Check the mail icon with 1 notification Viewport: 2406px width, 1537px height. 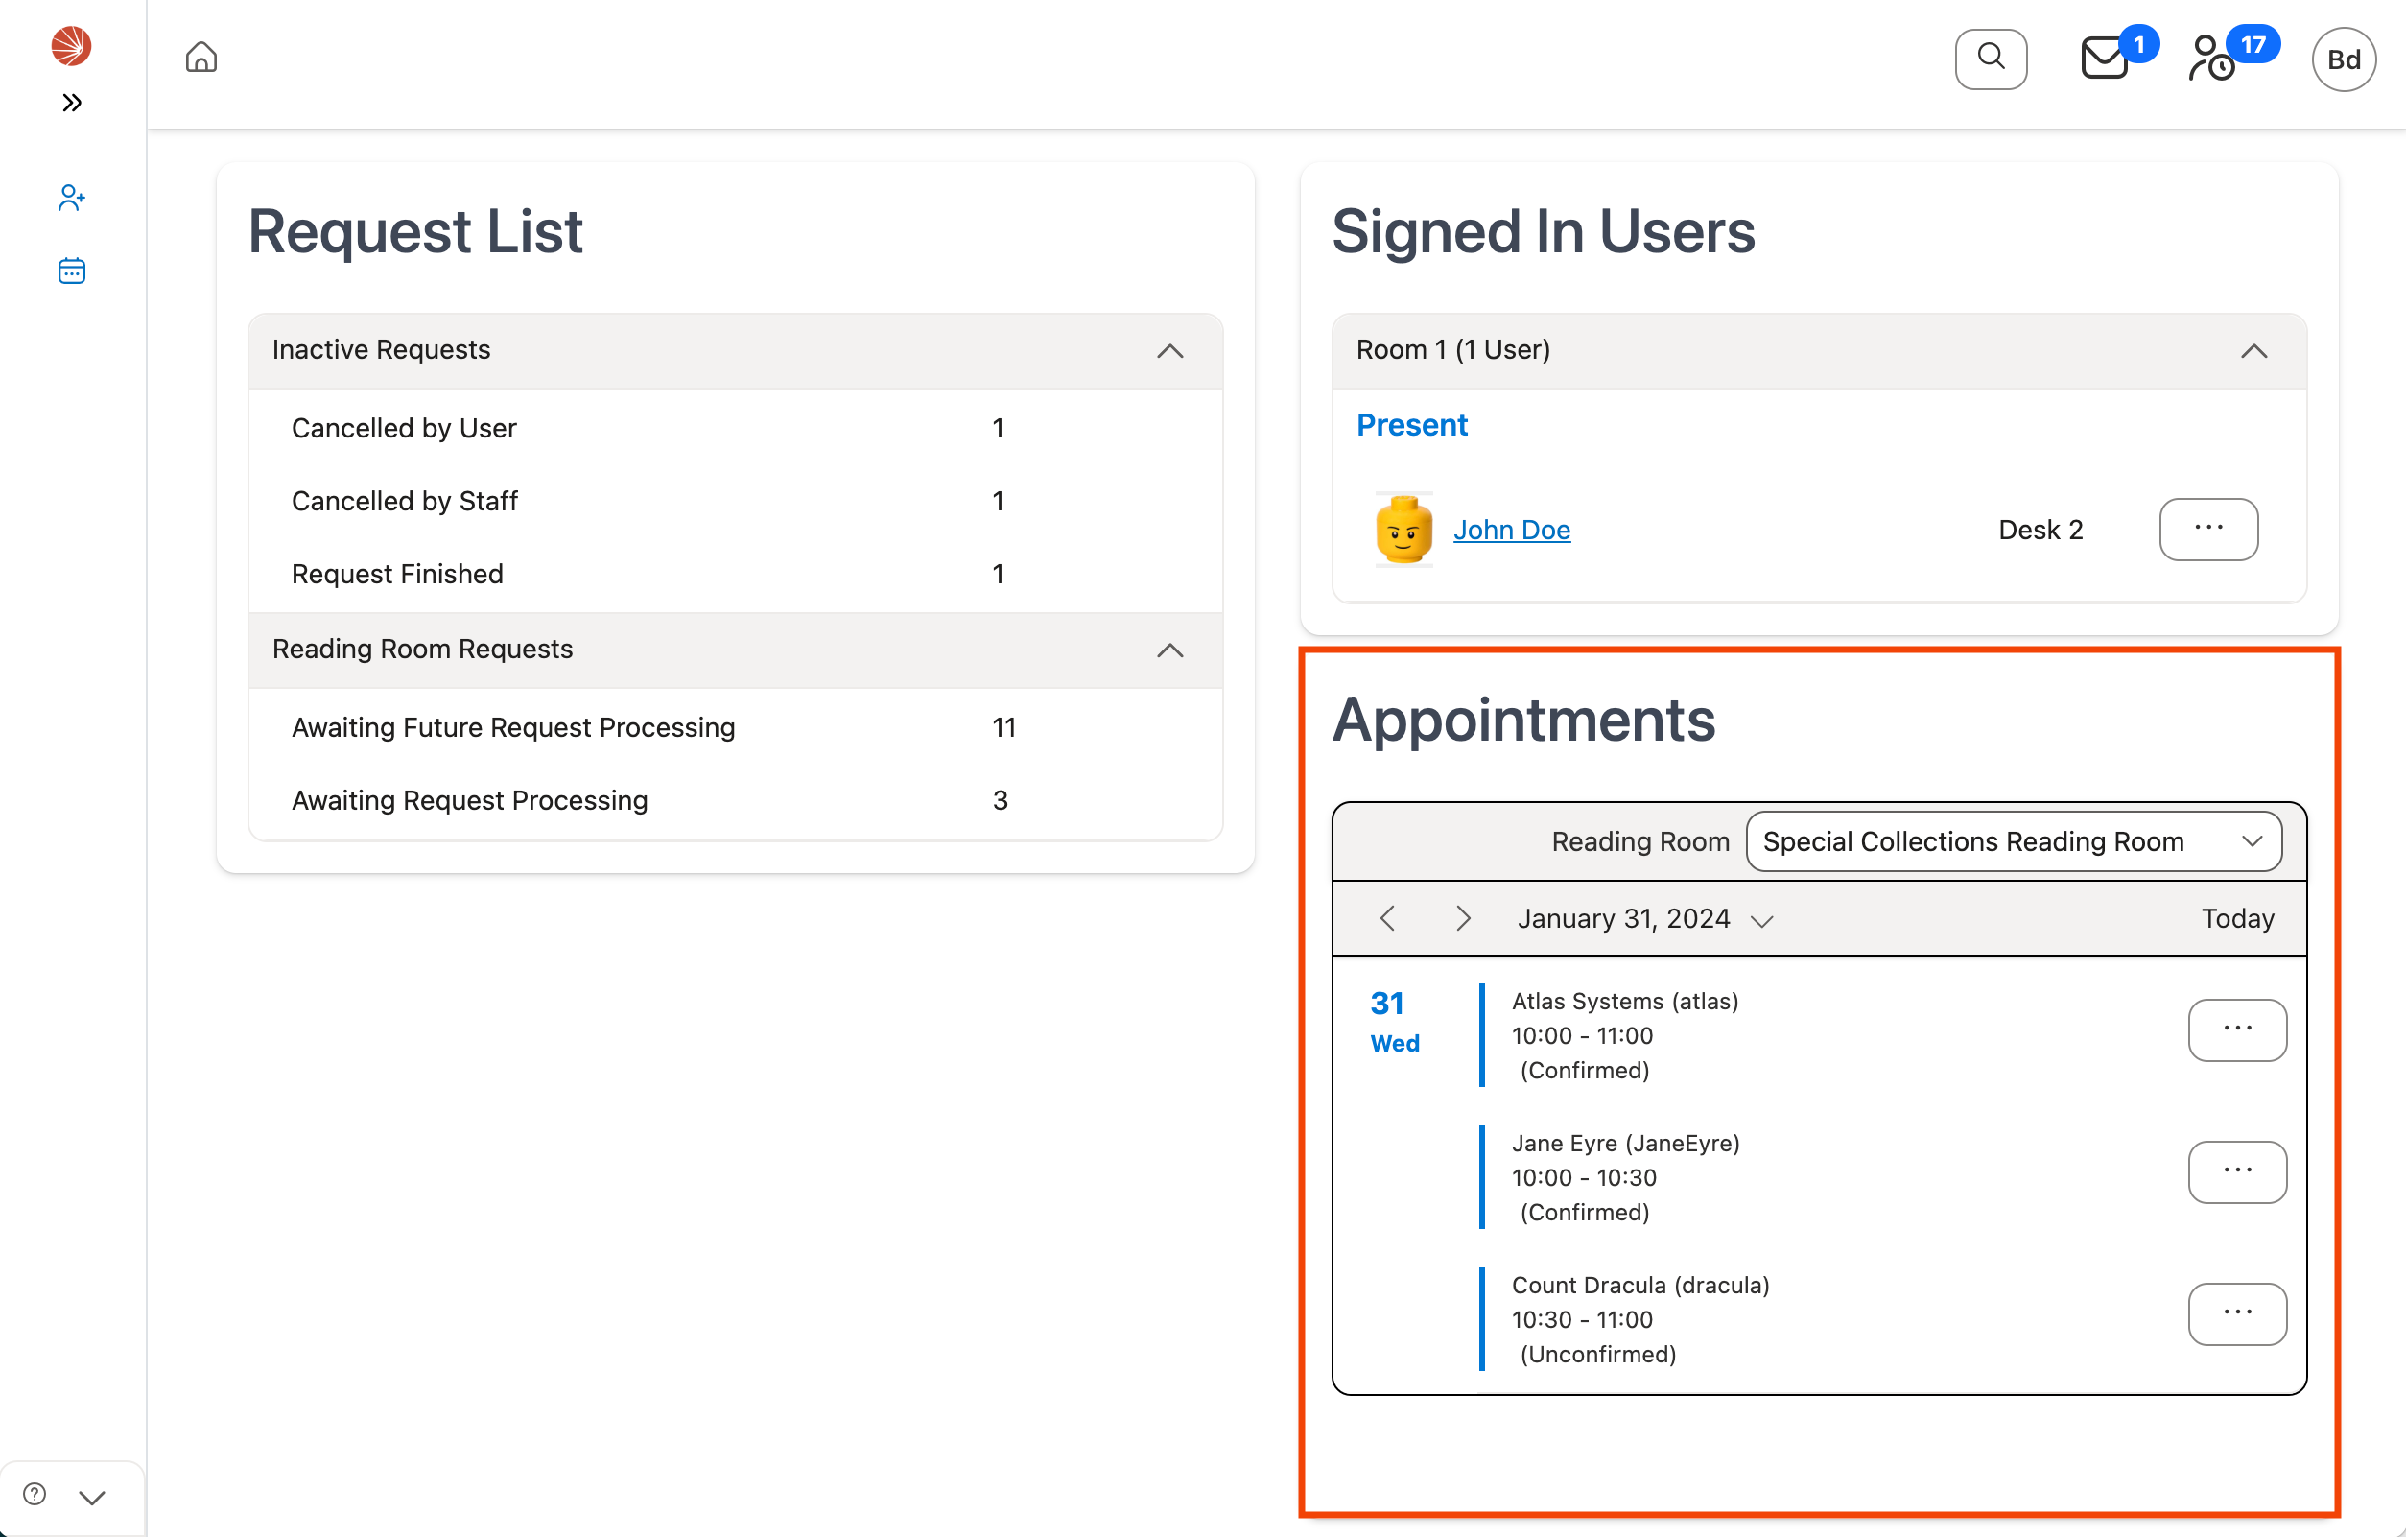pyautogui.click(x=2103, y=59)
